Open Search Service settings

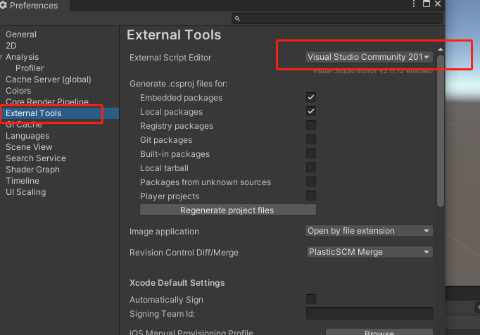[36, 158]
